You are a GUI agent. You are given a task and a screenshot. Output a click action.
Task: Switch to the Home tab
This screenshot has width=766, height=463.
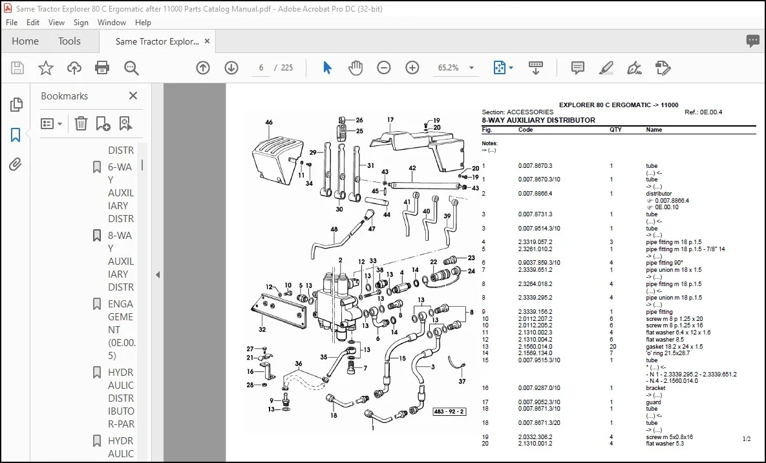[x=25, y=41]
